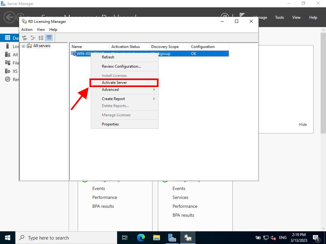This screenshot has height=244, width=326.
Task: Minimize the RD Licensing Manager window
Action: coord(222,21)
